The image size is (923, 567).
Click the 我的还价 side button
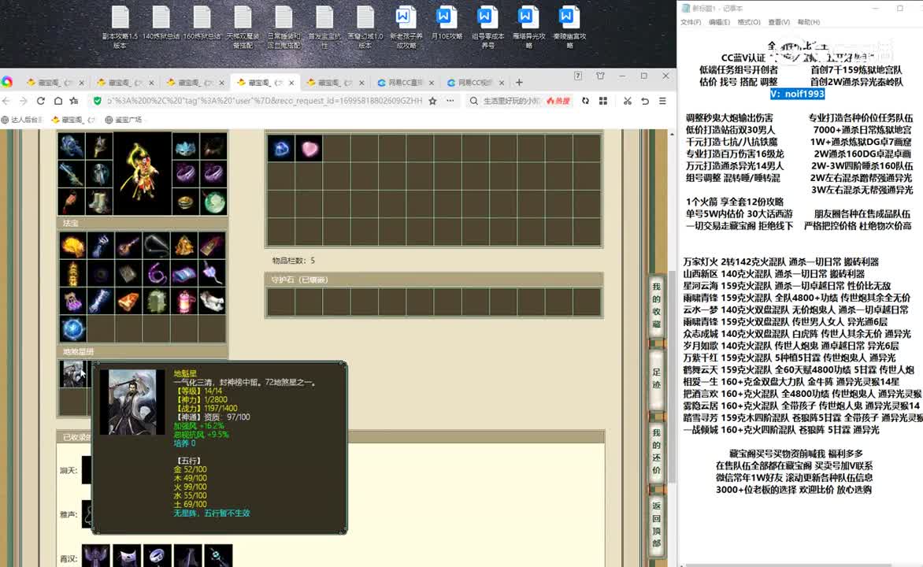[656, 451]
